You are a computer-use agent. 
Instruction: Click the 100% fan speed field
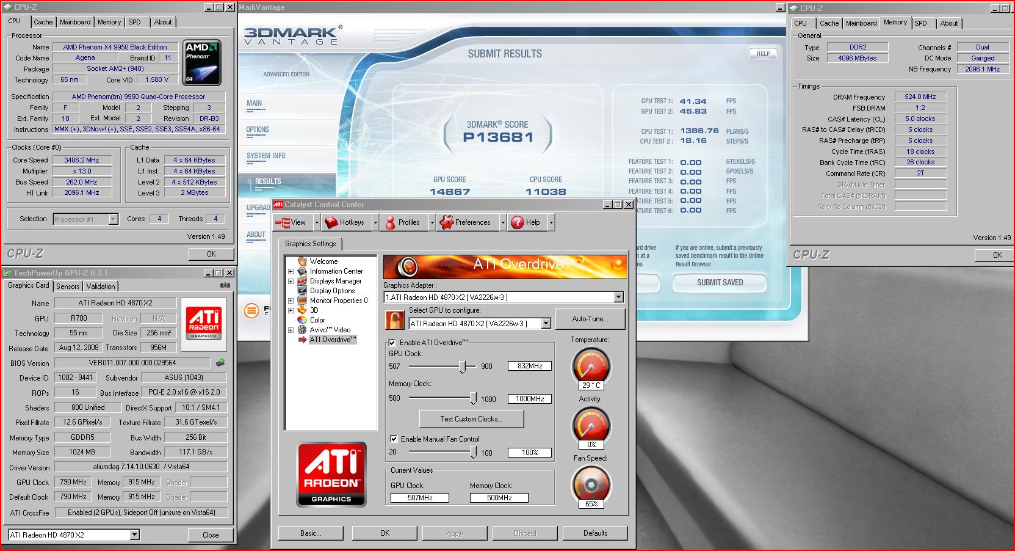pyautogui.click(x=530, y=453)
